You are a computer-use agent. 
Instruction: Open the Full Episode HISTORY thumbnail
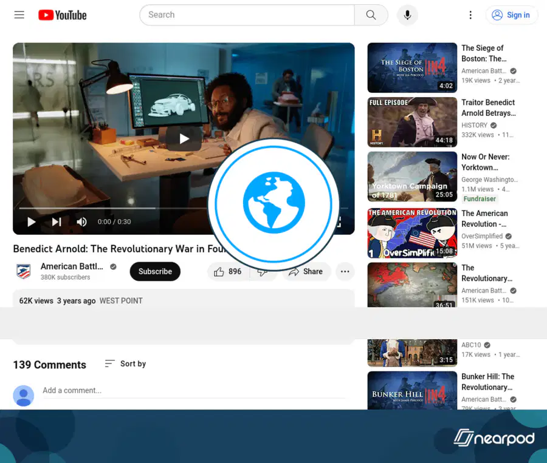(412, 122)
